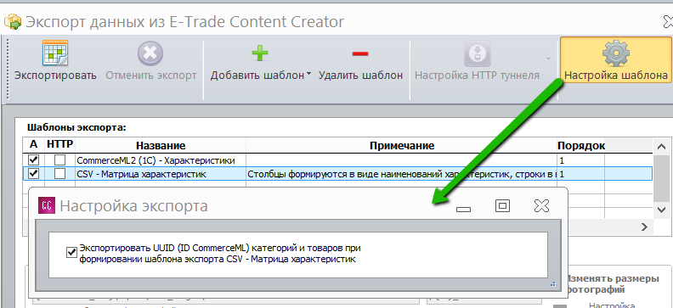Toggle the HTTP checkbox for the CommerceML2 row

(60, 160)
